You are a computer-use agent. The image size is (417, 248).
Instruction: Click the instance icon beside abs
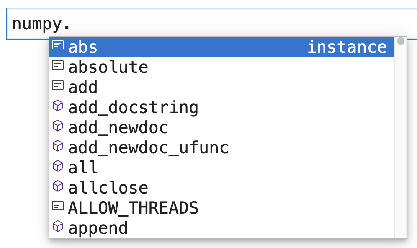57,45
